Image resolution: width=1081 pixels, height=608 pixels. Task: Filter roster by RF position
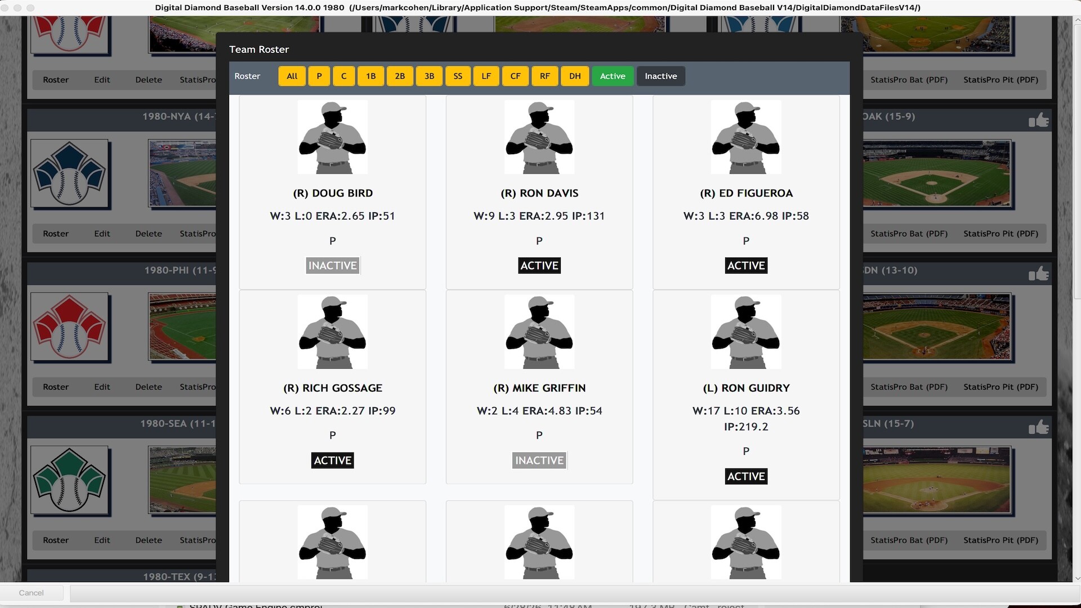pyautogui.click(x=544, y=76)
